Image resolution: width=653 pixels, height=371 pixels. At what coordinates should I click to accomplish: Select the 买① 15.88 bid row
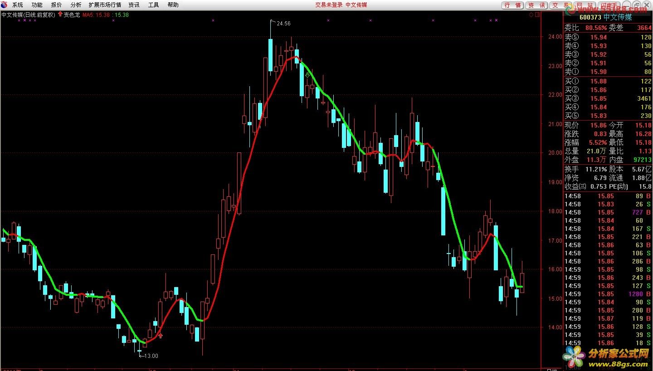608,81
